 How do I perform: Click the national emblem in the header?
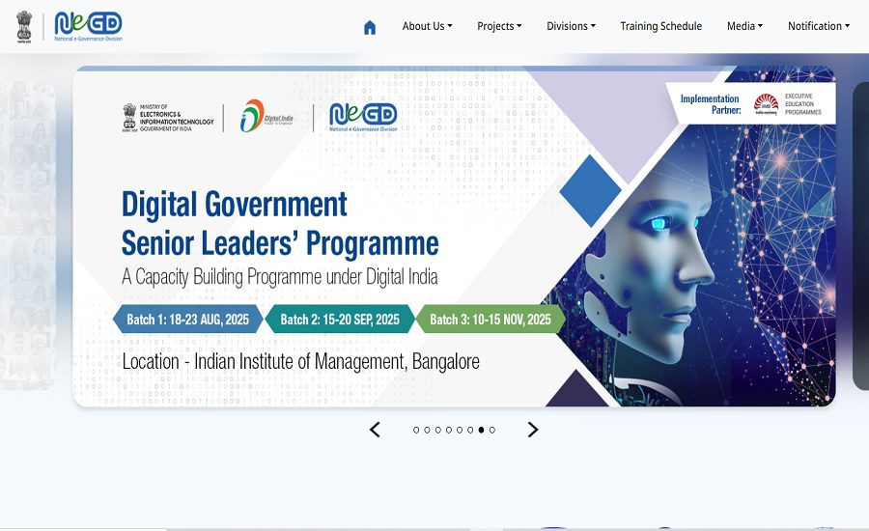pos(24,27)
